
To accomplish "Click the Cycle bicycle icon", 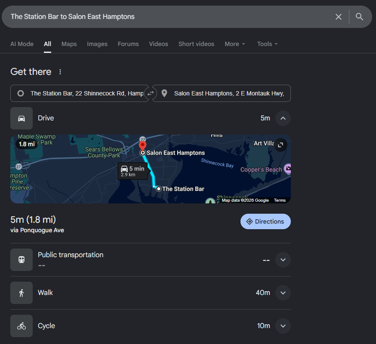I will click(x=22, y=326).
